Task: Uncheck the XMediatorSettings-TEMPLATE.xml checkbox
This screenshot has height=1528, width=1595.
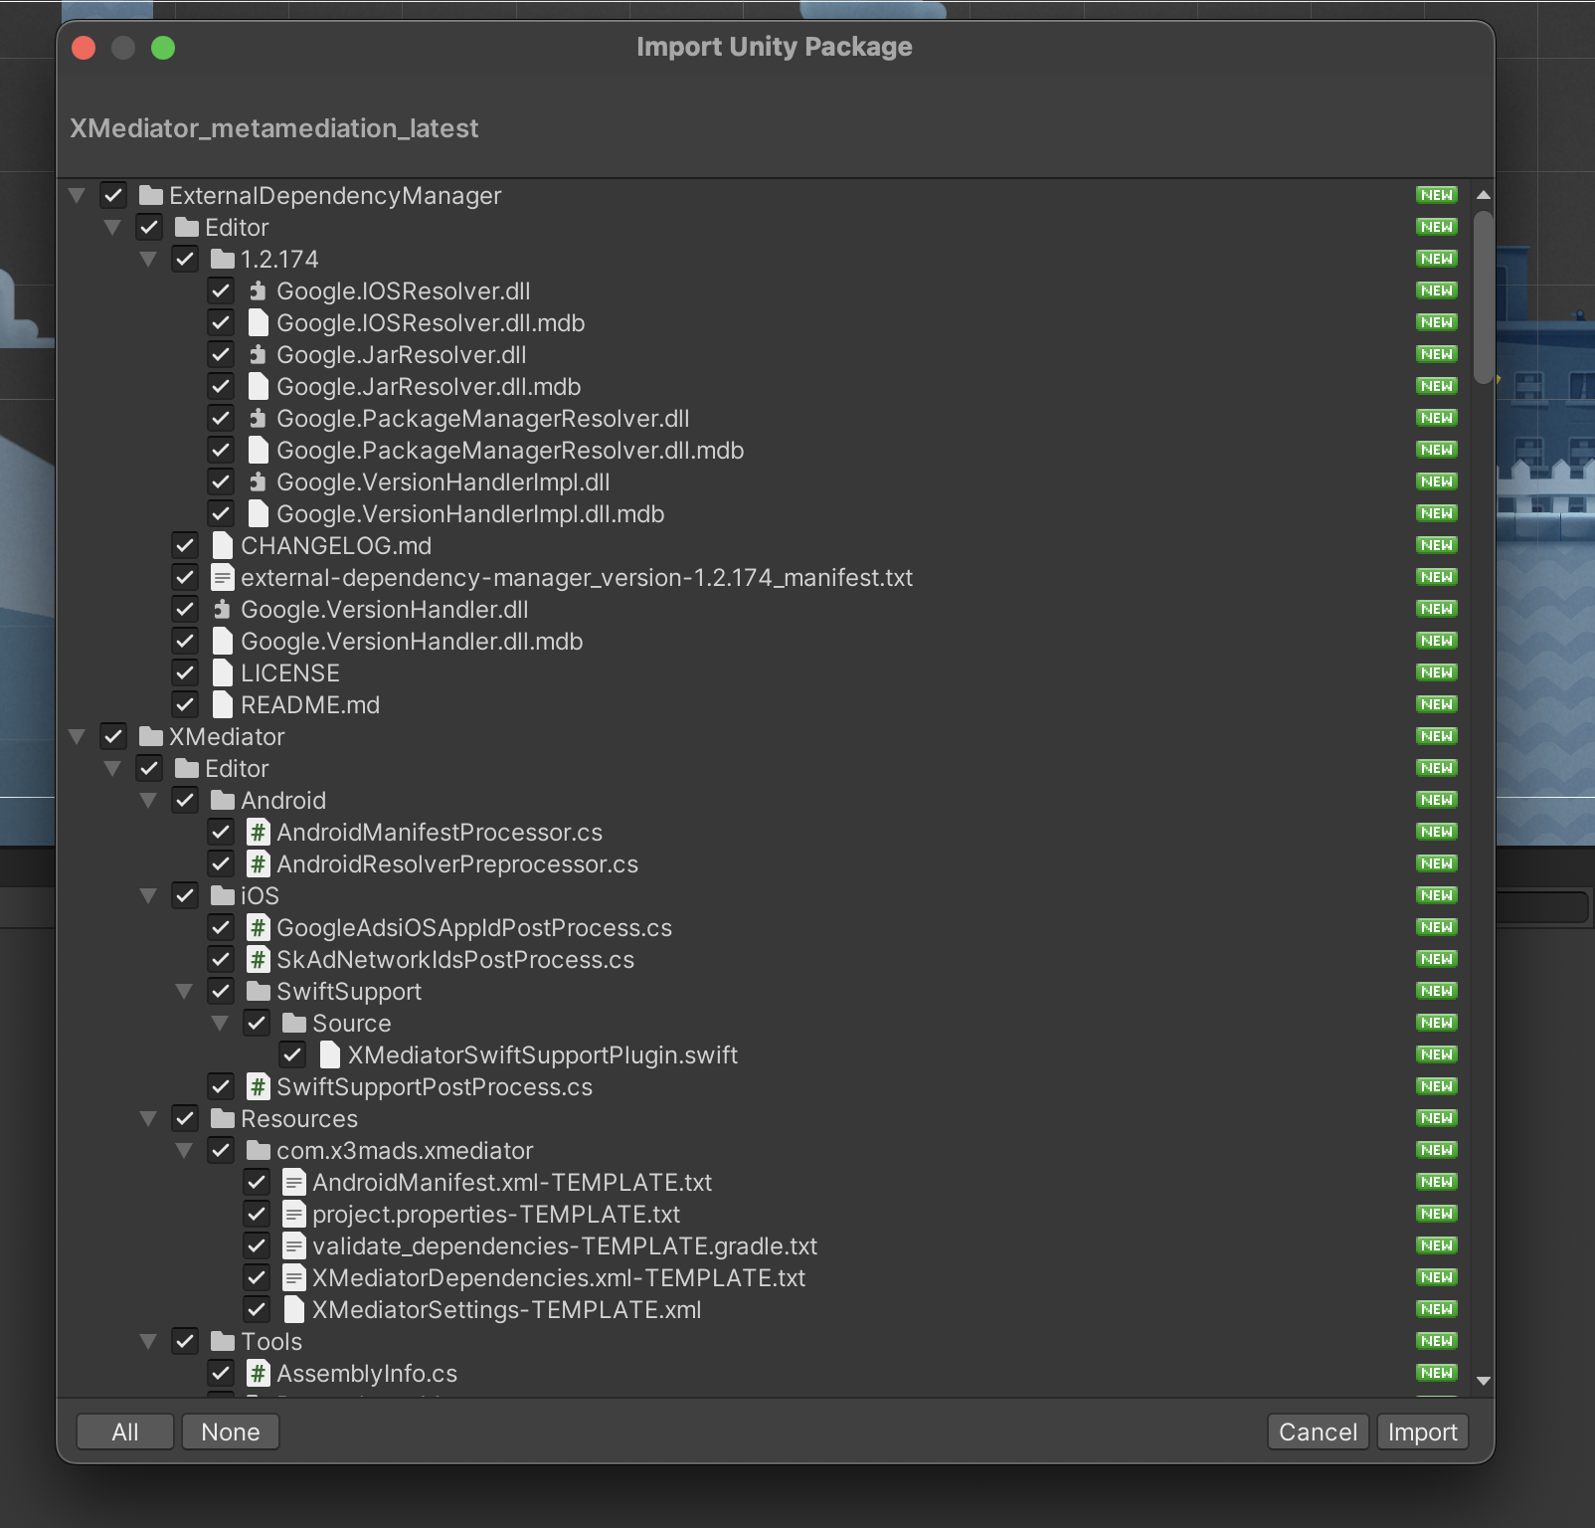Action: [257, 1309]
